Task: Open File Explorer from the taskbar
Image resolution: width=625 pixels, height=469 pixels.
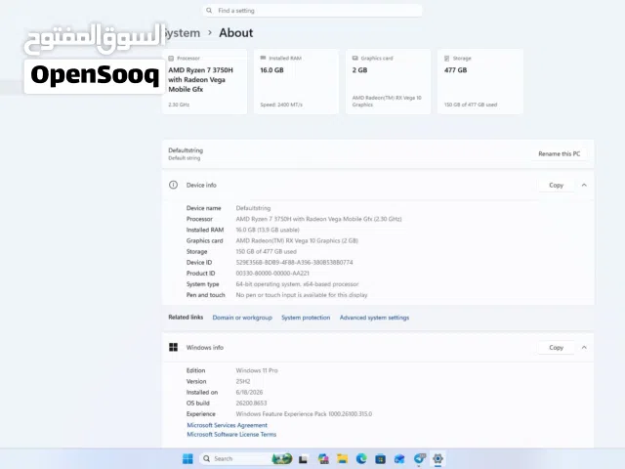Action: pos(343,459)
